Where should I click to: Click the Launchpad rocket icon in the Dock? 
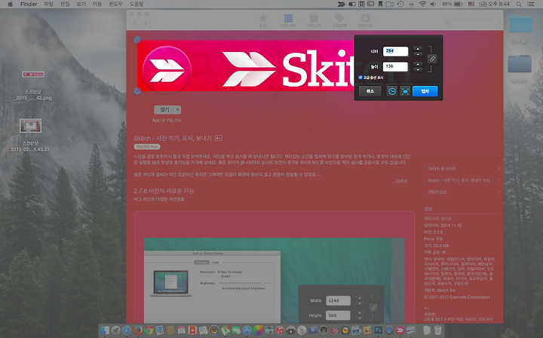[116, 330]
